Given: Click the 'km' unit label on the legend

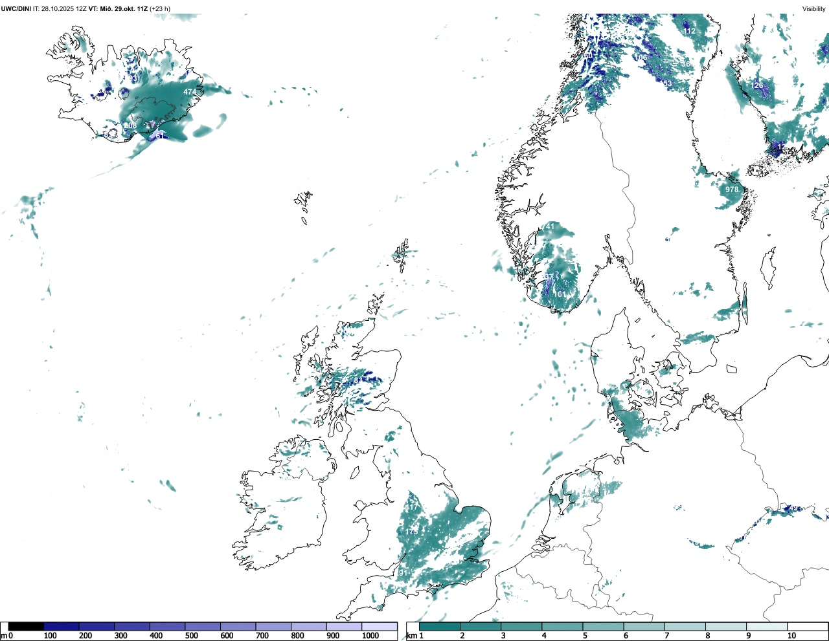Looking at the screenshot, I should (x=412, y=636).
